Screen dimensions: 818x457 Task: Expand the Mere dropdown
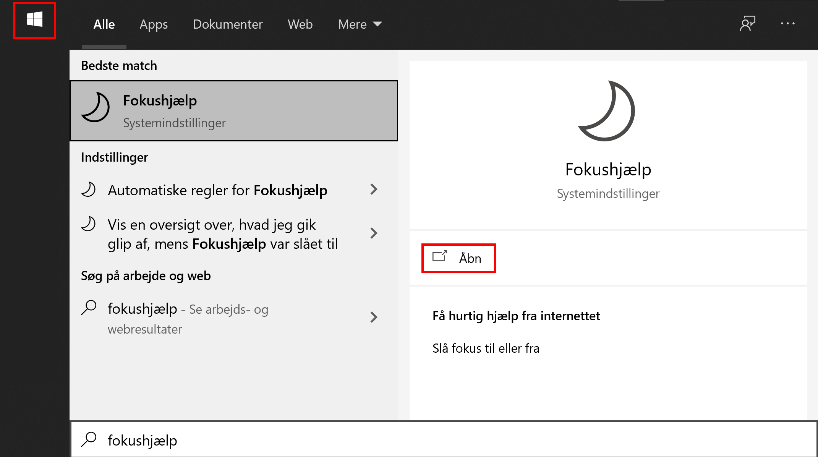tap(360, 24)
